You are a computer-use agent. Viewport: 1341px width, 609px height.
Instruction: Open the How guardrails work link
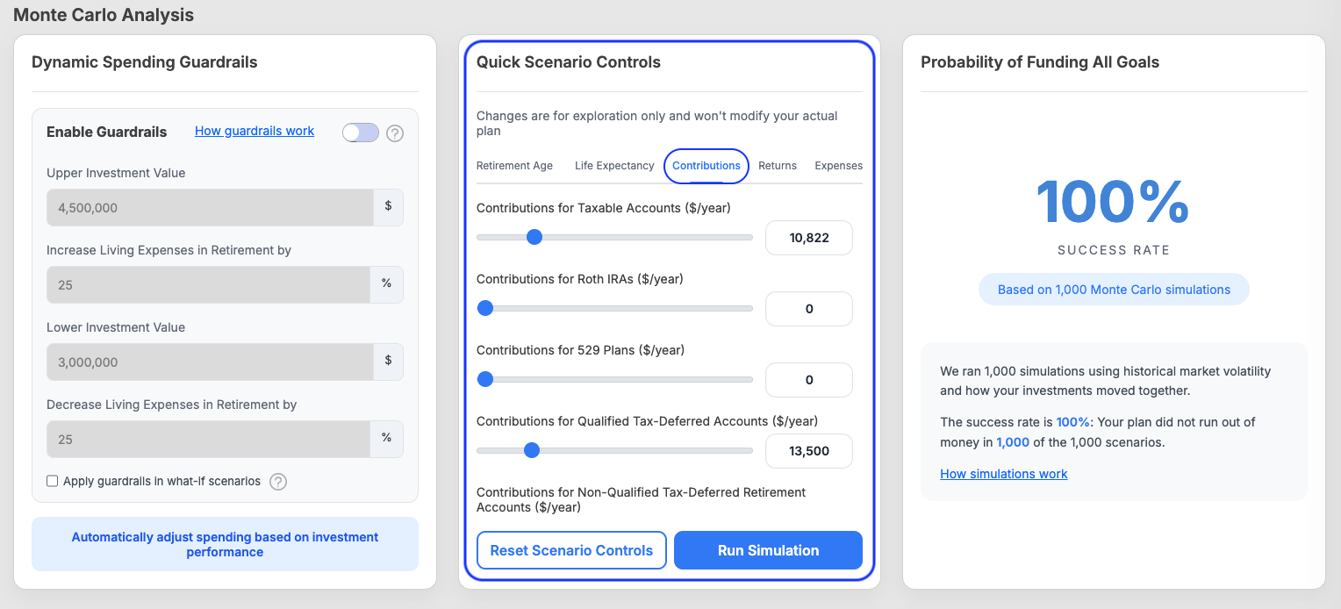tap(255, 131)
